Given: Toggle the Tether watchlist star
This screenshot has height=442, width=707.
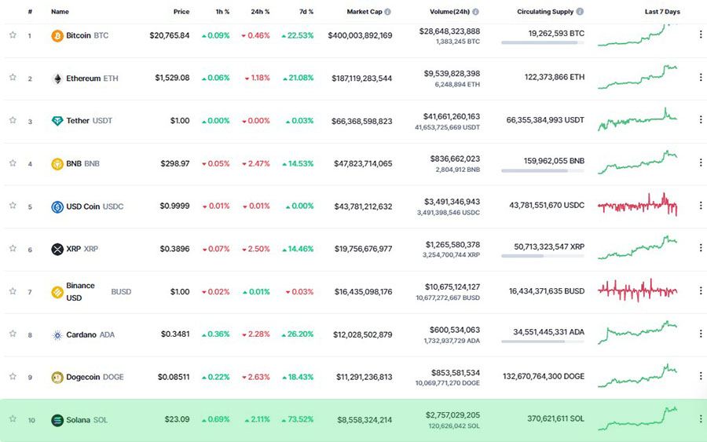Looking at the screenshot, I should coord(13,120).
